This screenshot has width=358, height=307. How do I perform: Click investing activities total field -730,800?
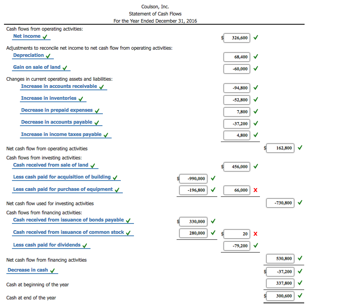(x=280, y=203)
